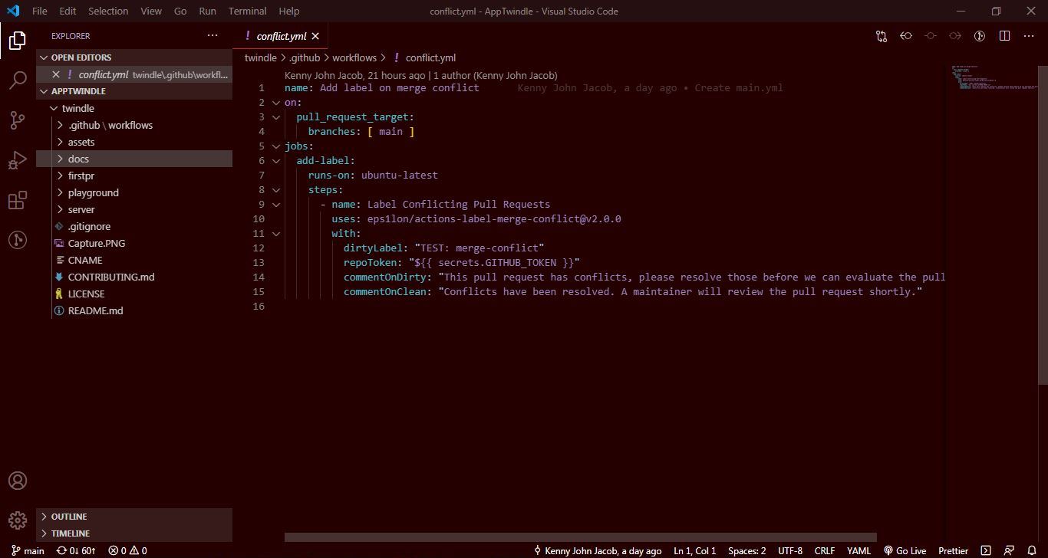Viewport: 1048px width, 558px height.
Task: Open the Selection menu
Action: (108, 11)
